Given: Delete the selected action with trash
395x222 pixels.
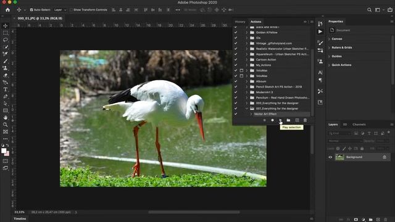Looking at the screenshot, I should pos(305,120).
